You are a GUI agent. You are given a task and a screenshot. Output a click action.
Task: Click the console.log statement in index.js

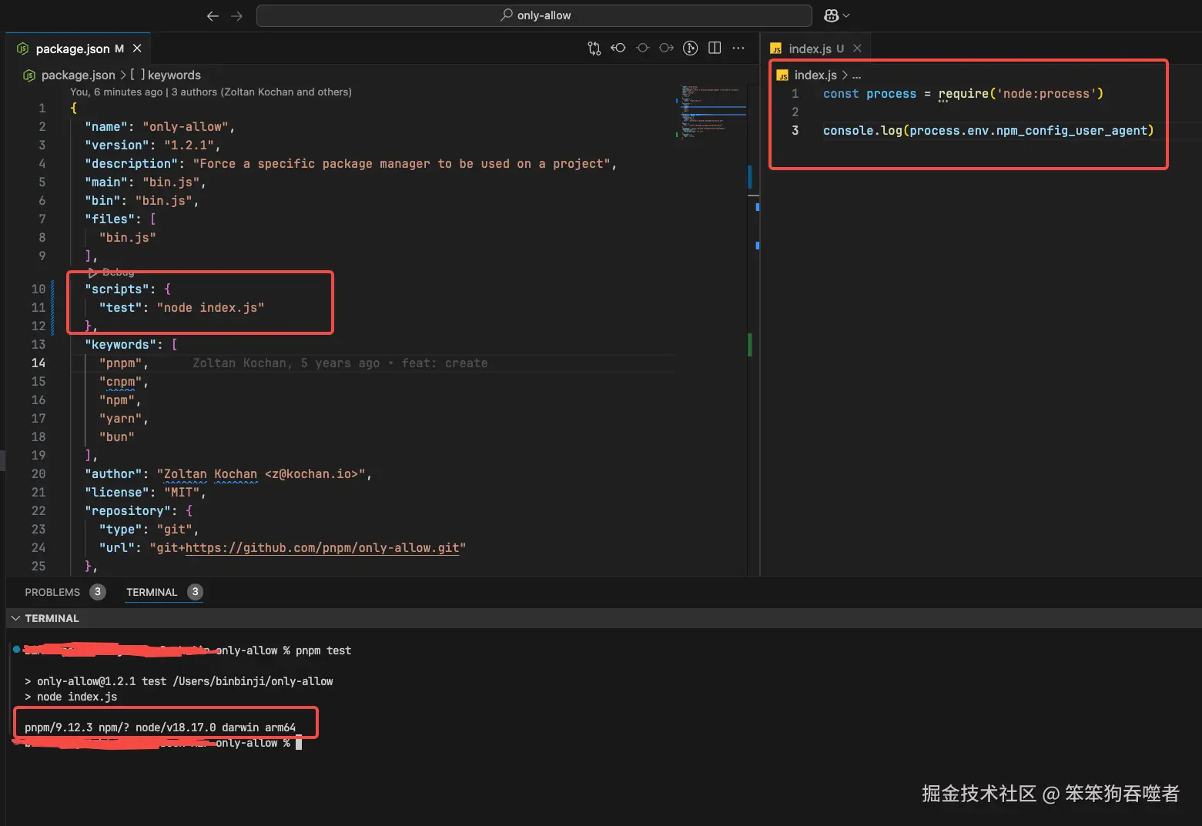click(988, 131)
